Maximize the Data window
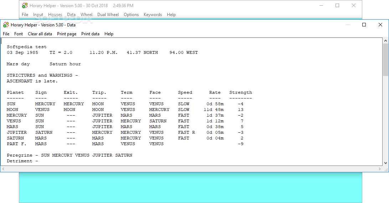This screenshot has width=389, height=203. click(x=364, y=25)
